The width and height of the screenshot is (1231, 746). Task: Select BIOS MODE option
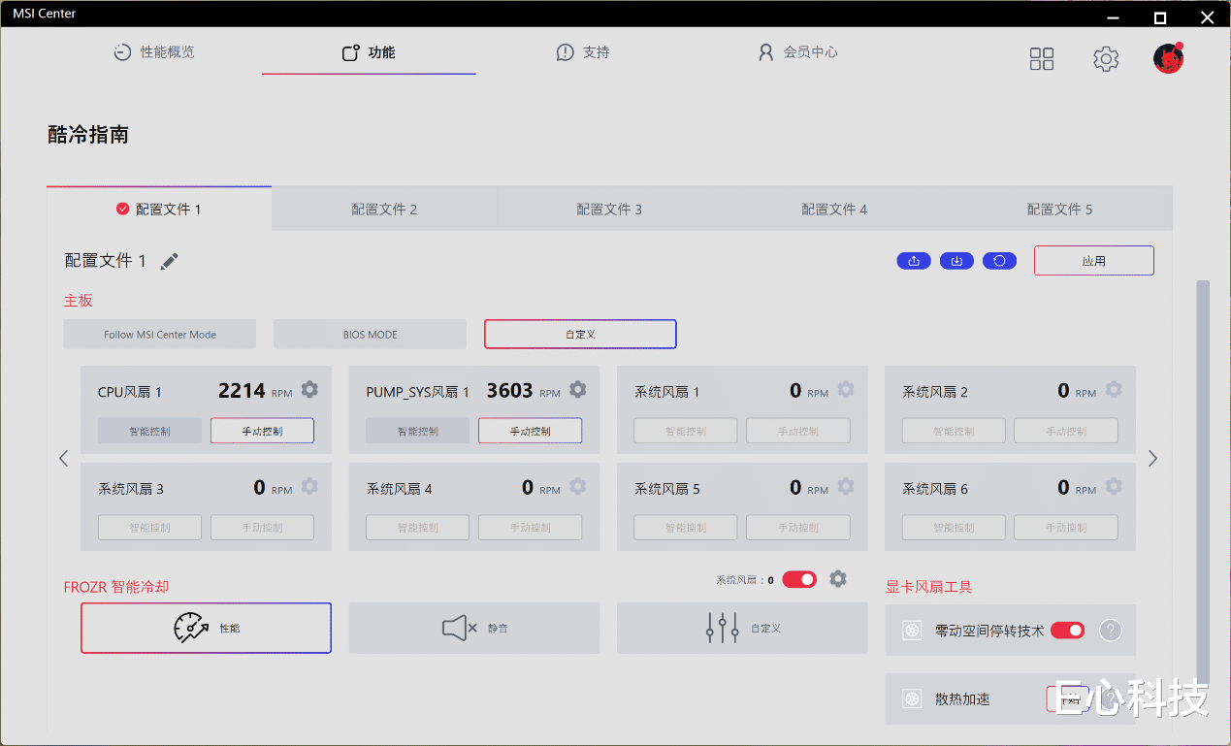tap(370, 335)
